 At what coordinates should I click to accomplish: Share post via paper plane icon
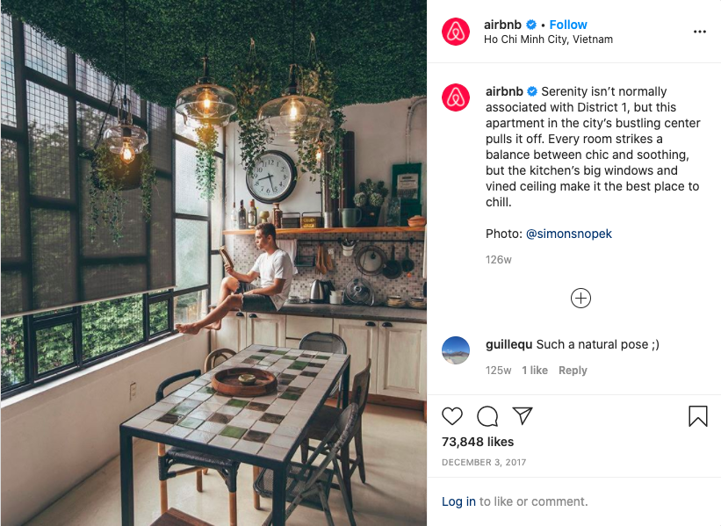(523, 415)
